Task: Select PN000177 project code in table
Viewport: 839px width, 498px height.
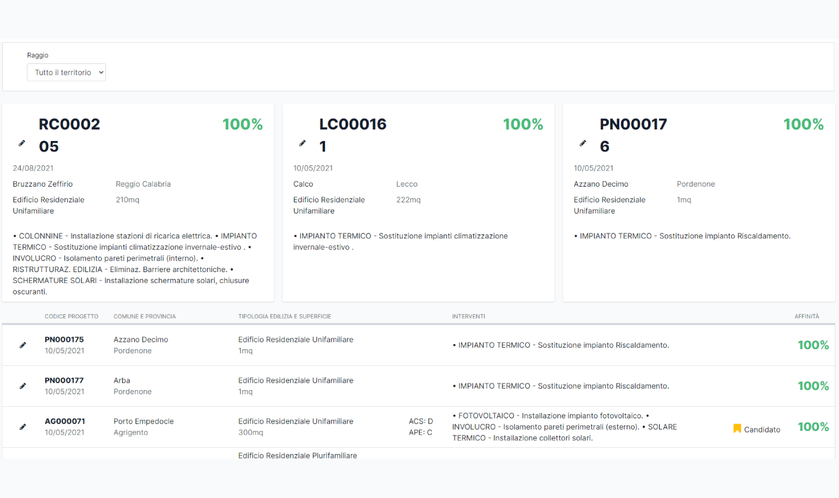Action: 64,381
